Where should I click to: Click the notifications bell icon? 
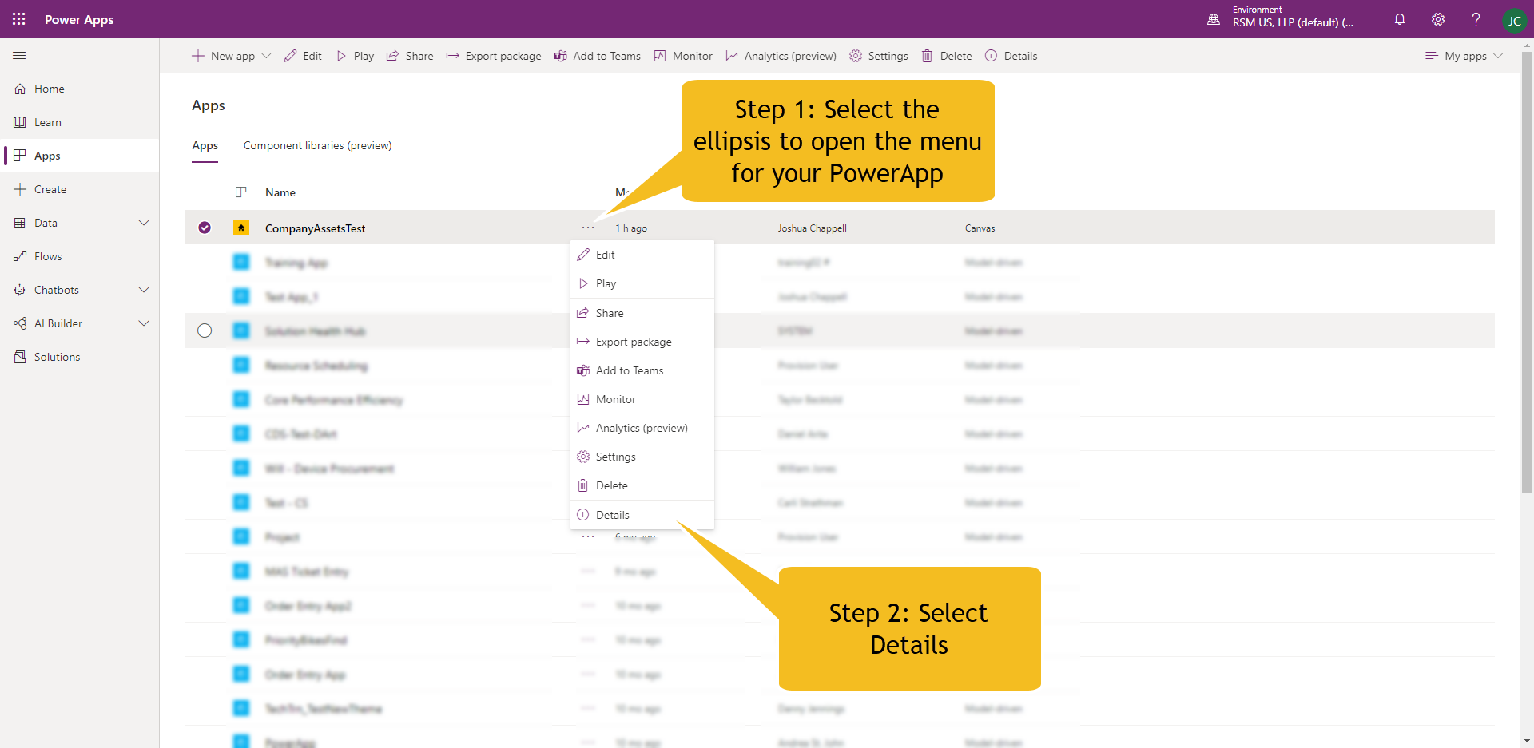point(1400,19)
